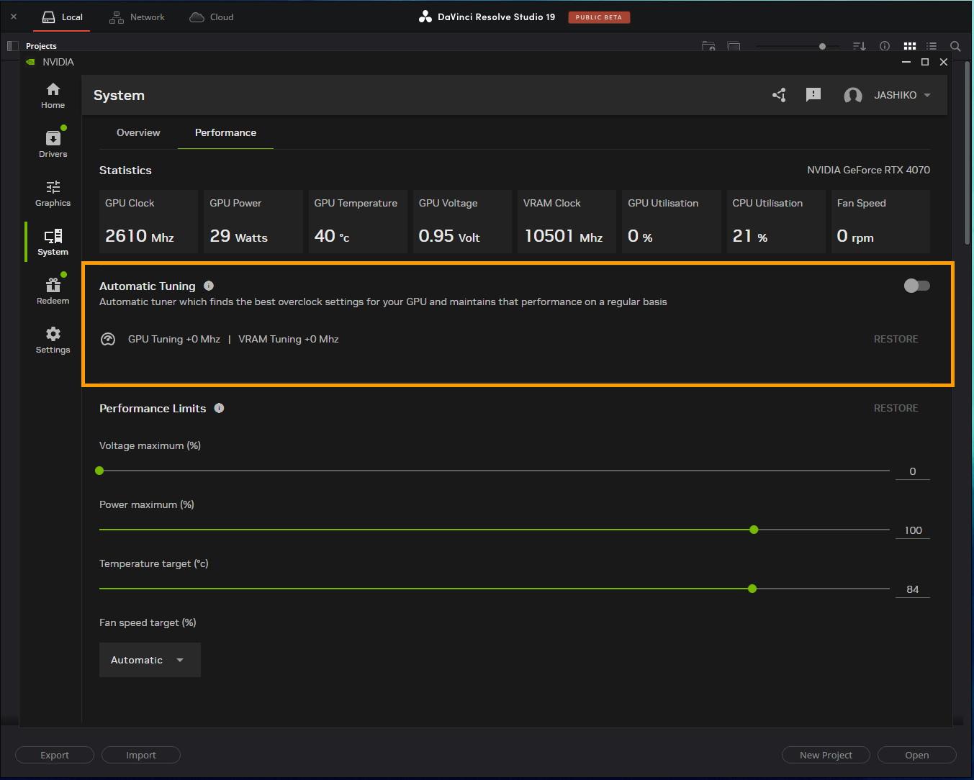Click the PUBLIC BETA badge in DaVinci Resolve

[x=599, y=17]
